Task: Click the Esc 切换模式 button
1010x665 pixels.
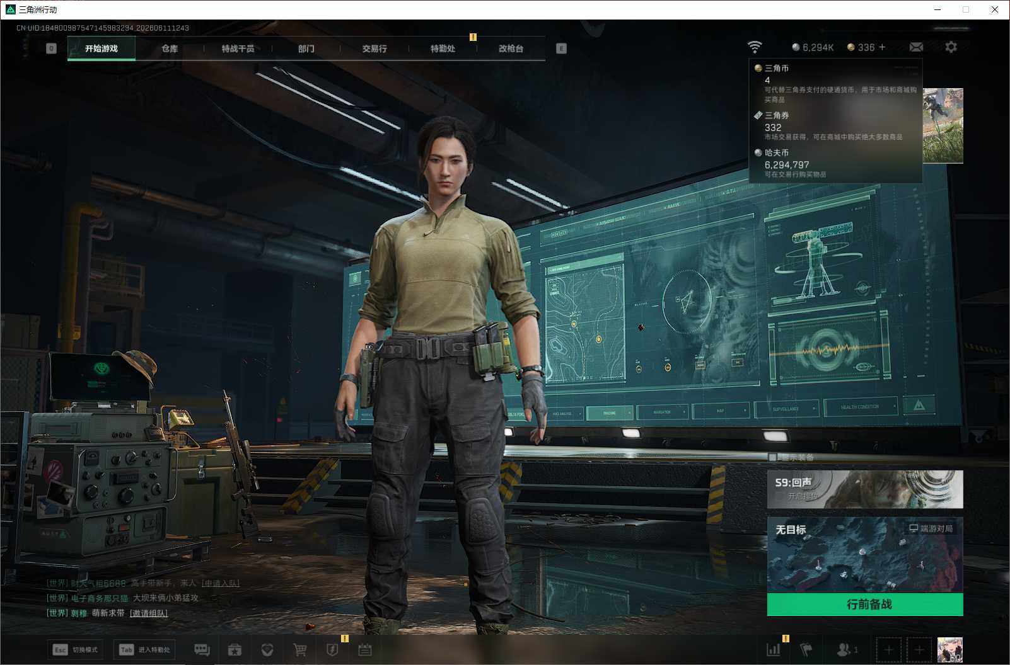Action: click(76, 649)
